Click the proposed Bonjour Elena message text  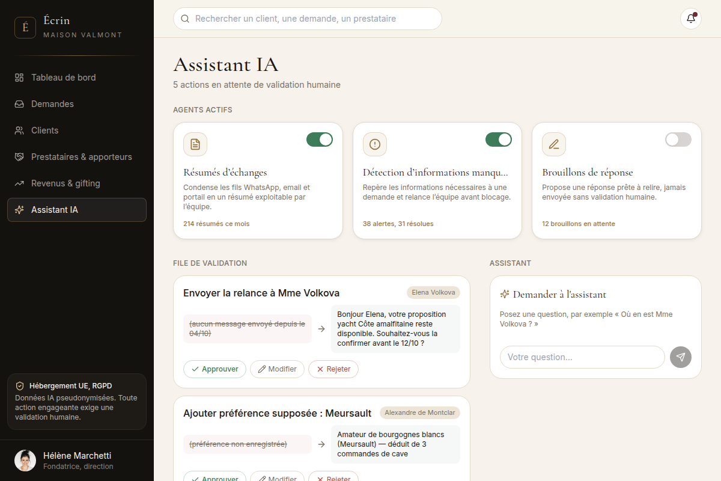click(x=395, y=329)
